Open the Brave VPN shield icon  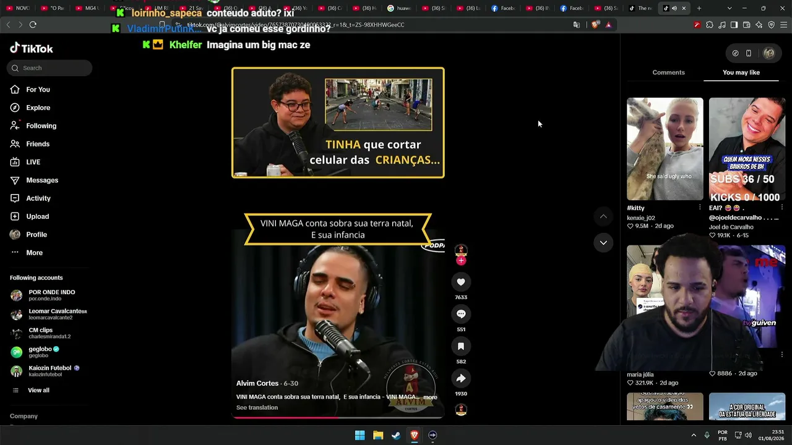point(772,25)
